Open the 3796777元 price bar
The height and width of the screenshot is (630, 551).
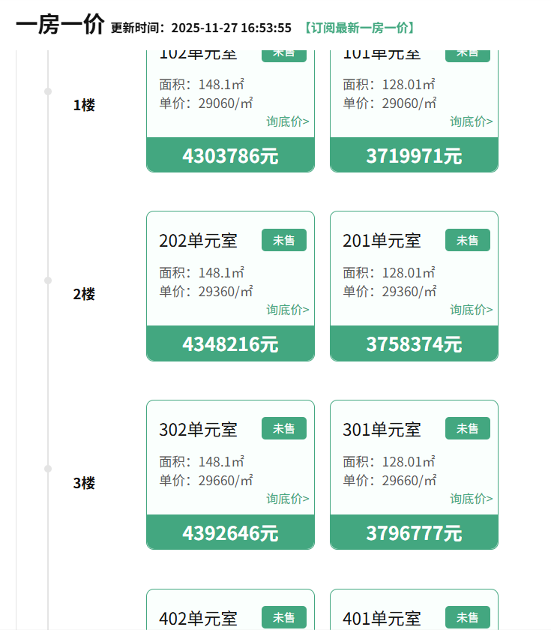414,532
